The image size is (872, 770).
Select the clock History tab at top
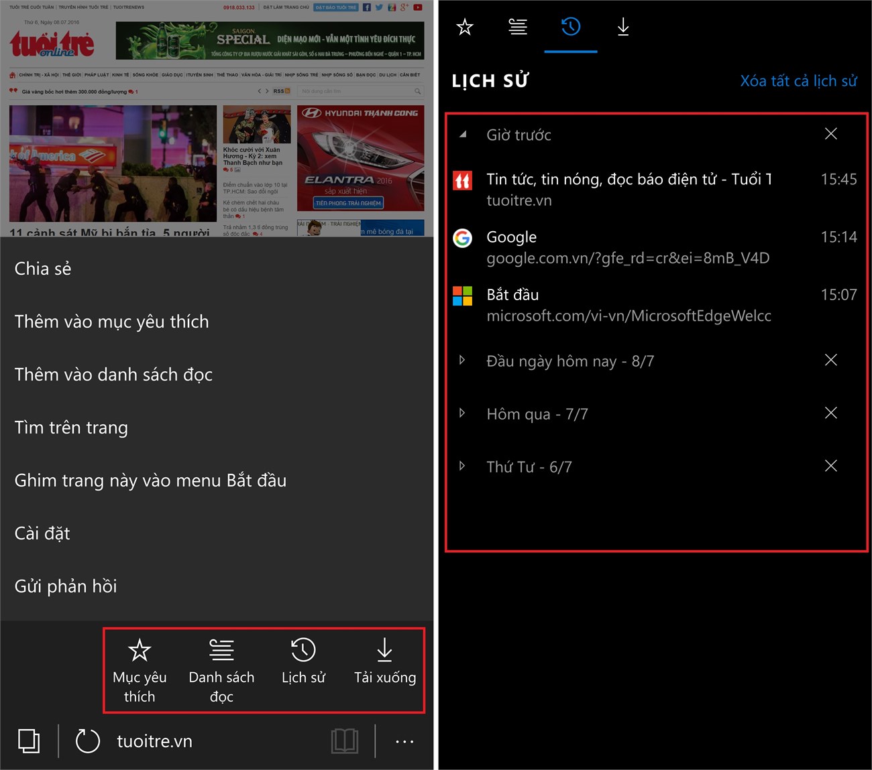coord(571,27)
